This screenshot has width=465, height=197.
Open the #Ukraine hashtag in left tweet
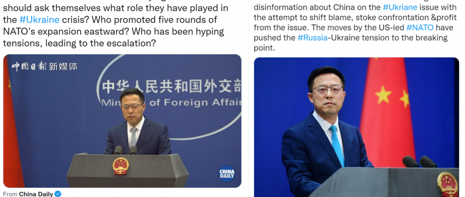(40, 20)
